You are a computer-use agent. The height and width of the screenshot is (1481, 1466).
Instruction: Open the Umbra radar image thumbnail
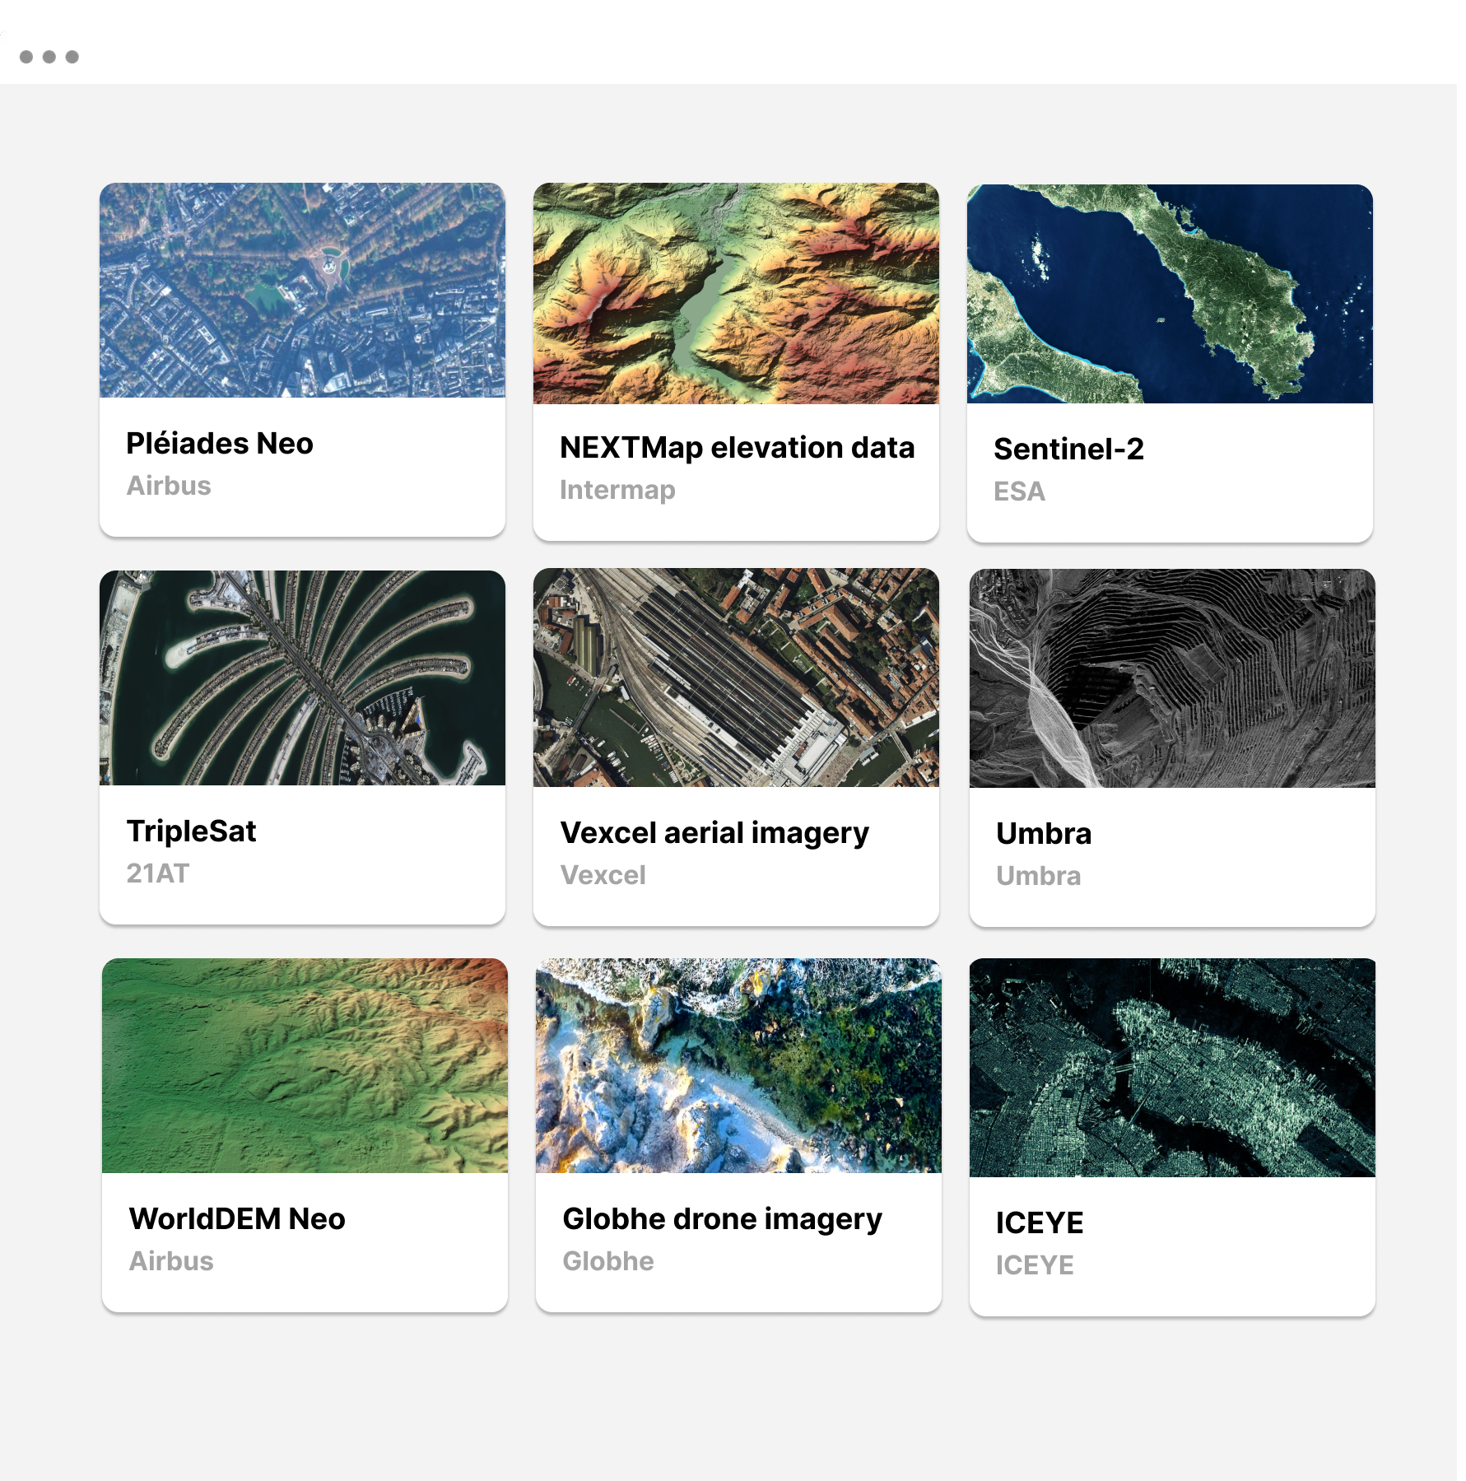(1172, 678)
